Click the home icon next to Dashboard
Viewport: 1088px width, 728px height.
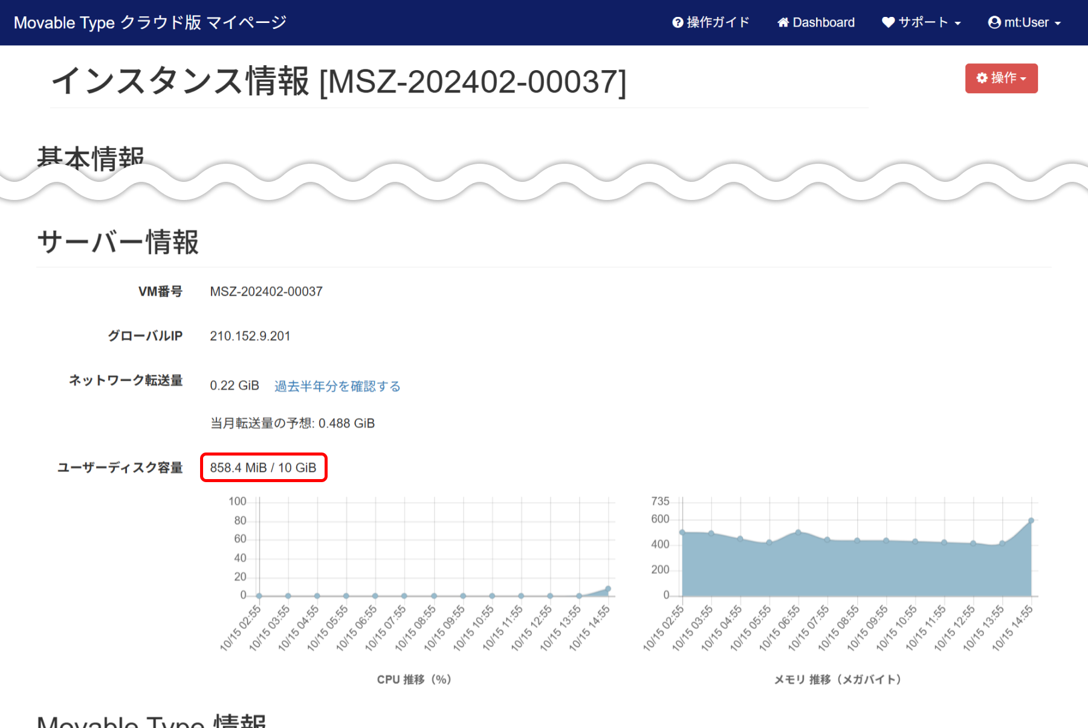pos(783,22)
